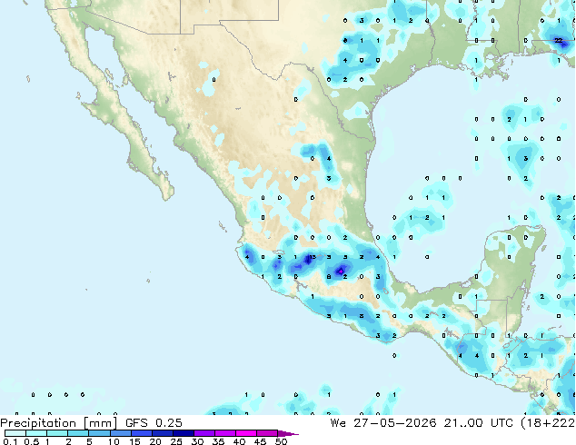Click the 15–20 mm legend swatch
The width and height of the screenshot is (576, 445).
142,433
